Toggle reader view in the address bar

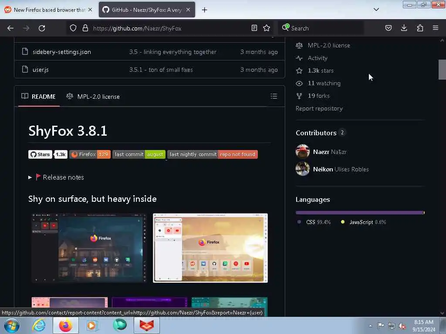tap(254, 28)
